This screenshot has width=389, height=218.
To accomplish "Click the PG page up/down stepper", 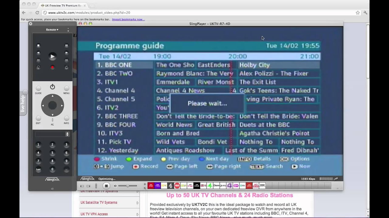I will coord(52,120).
